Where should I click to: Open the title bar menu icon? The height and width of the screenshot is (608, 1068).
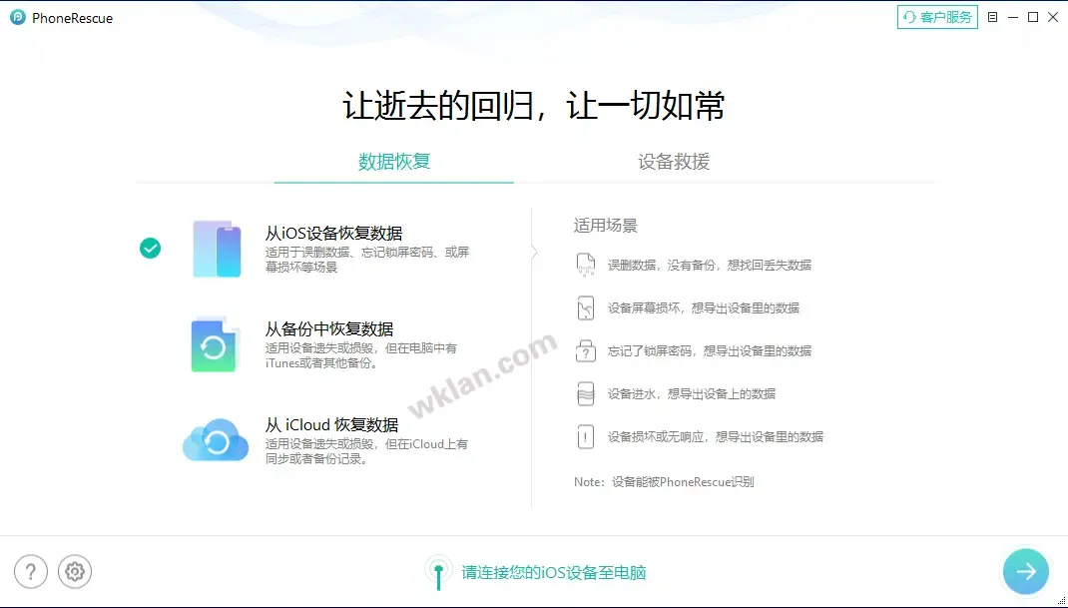992,17
